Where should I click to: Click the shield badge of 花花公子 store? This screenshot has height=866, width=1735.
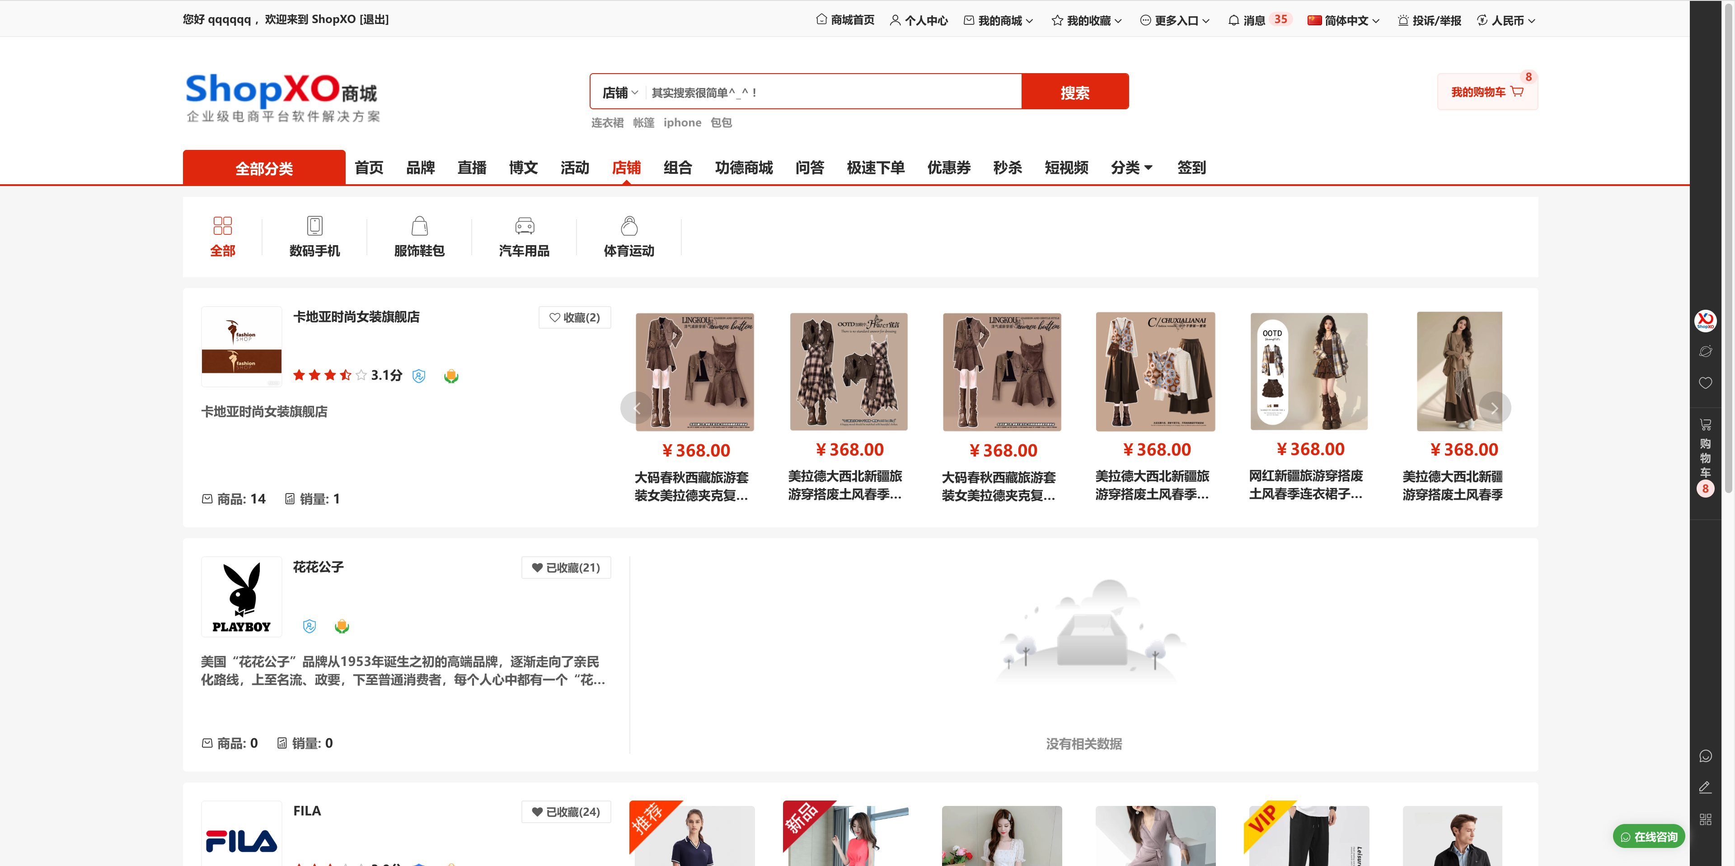(309, 626)
